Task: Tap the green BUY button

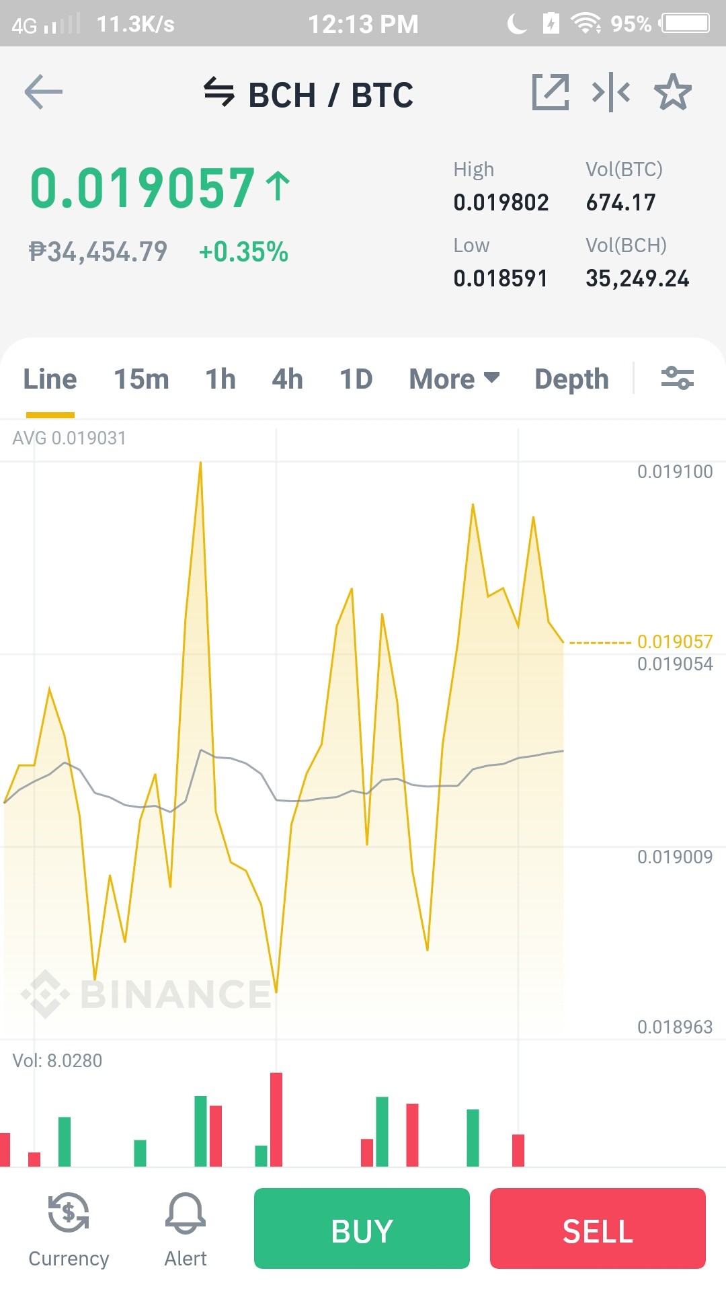Action: coord(362,1228)
